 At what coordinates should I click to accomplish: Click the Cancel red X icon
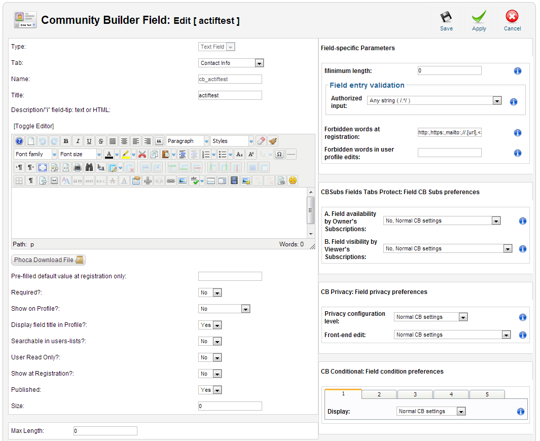[x=512, y=16]
